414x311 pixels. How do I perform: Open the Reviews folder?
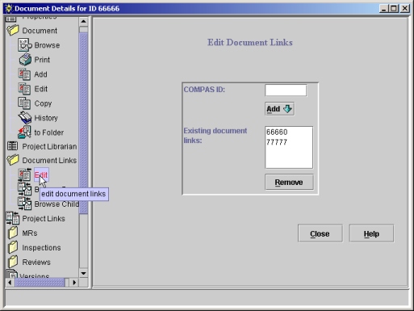(x=13, y=262)
